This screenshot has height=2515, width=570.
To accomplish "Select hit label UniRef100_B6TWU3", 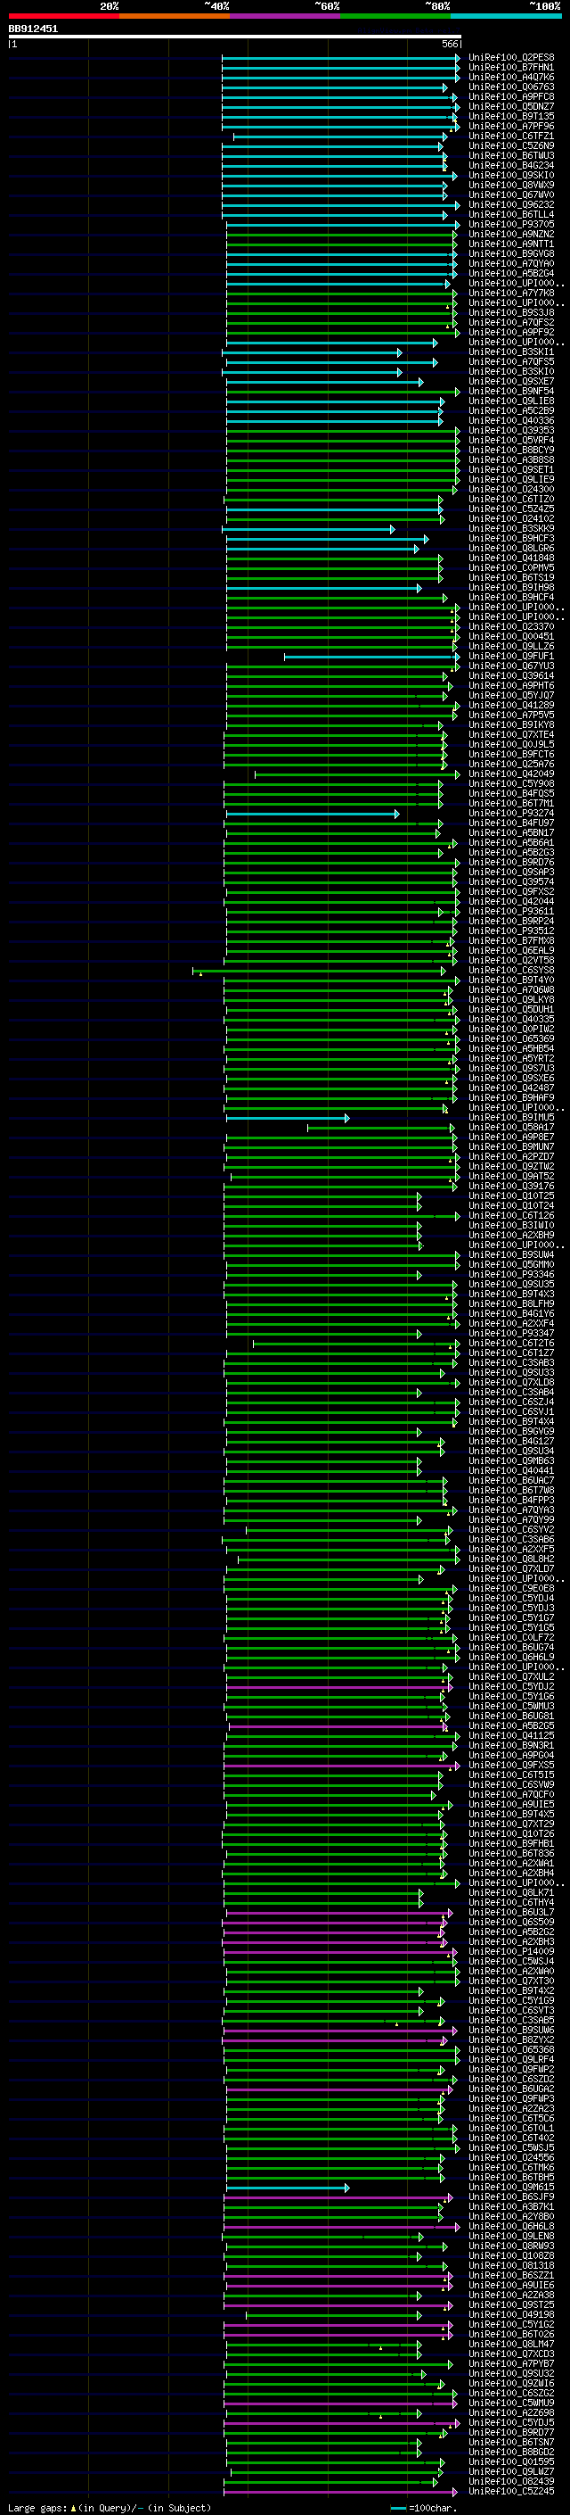I will coord(511,156).
